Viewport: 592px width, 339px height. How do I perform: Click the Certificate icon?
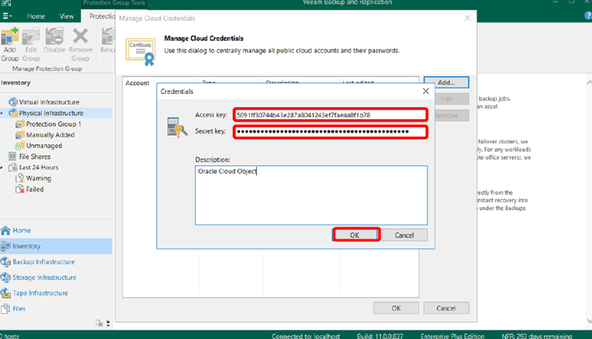point(140,51)
